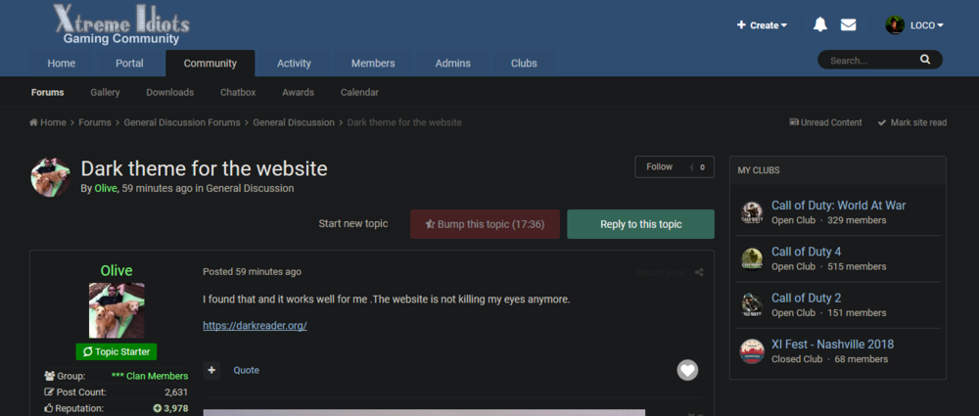Click the multiquote plus button

(211, 370)
